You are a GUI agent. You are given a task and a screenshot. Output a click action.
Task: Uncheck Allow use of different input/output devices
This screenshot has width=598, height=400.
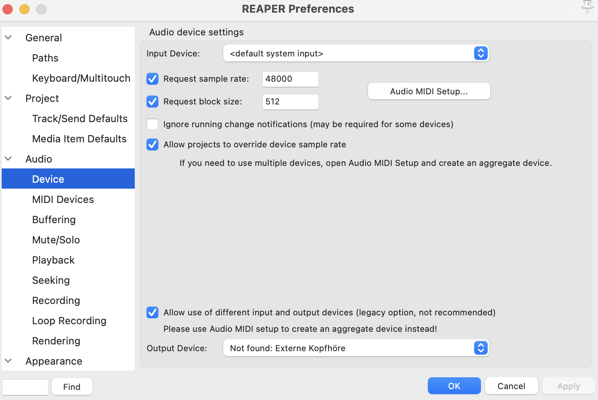coord(152,312)
